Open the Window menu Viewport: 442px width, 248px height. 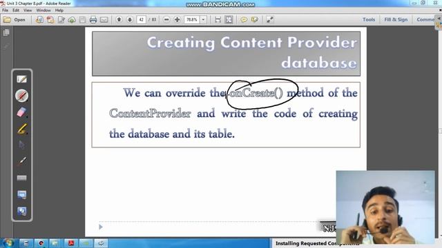[44, 10]
